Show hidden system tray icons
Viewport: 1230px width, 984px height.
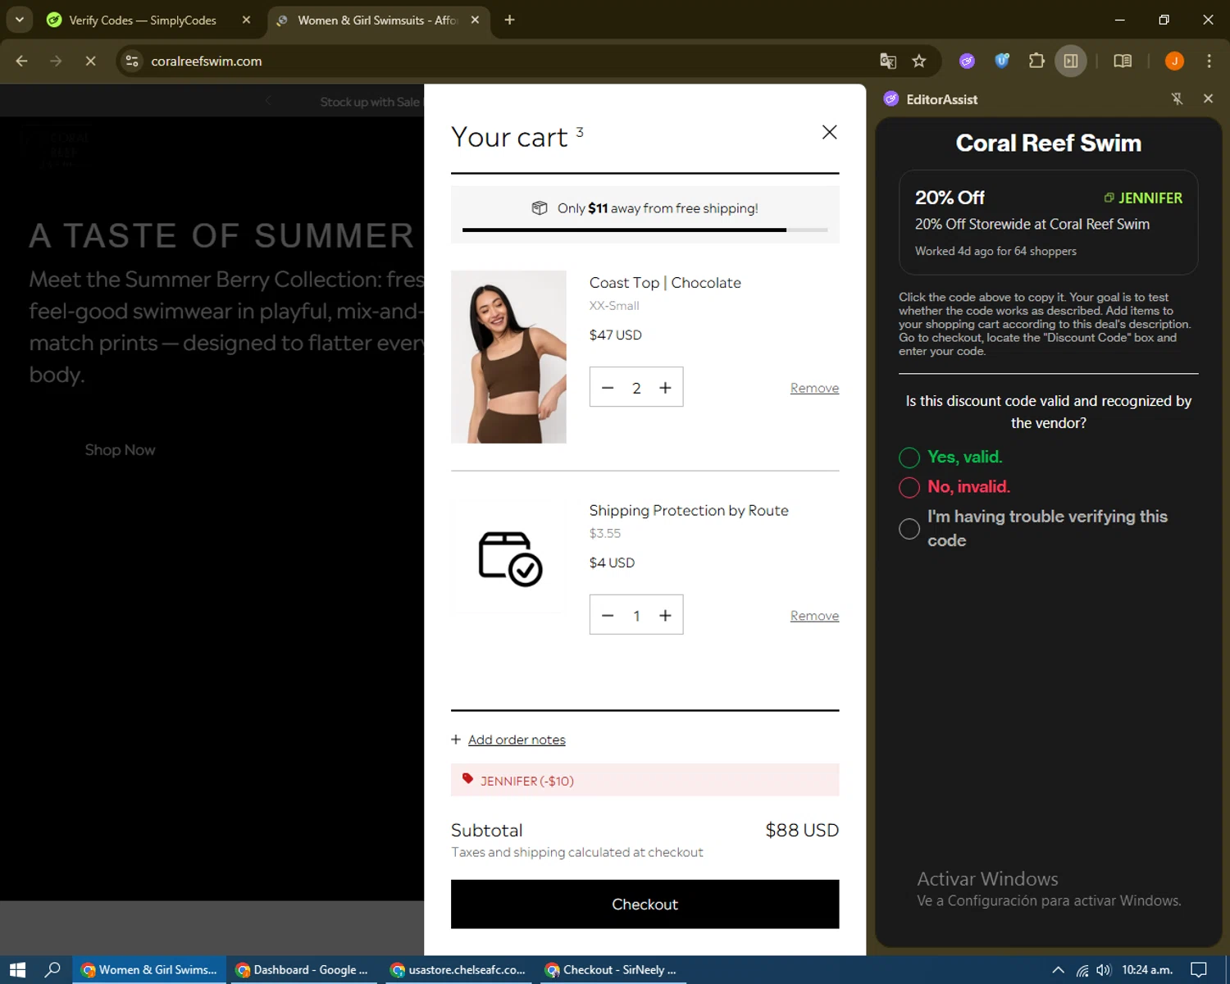1058,970
